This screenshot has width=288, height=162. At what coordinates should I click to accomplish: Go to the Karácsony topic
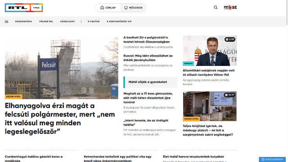67,22
